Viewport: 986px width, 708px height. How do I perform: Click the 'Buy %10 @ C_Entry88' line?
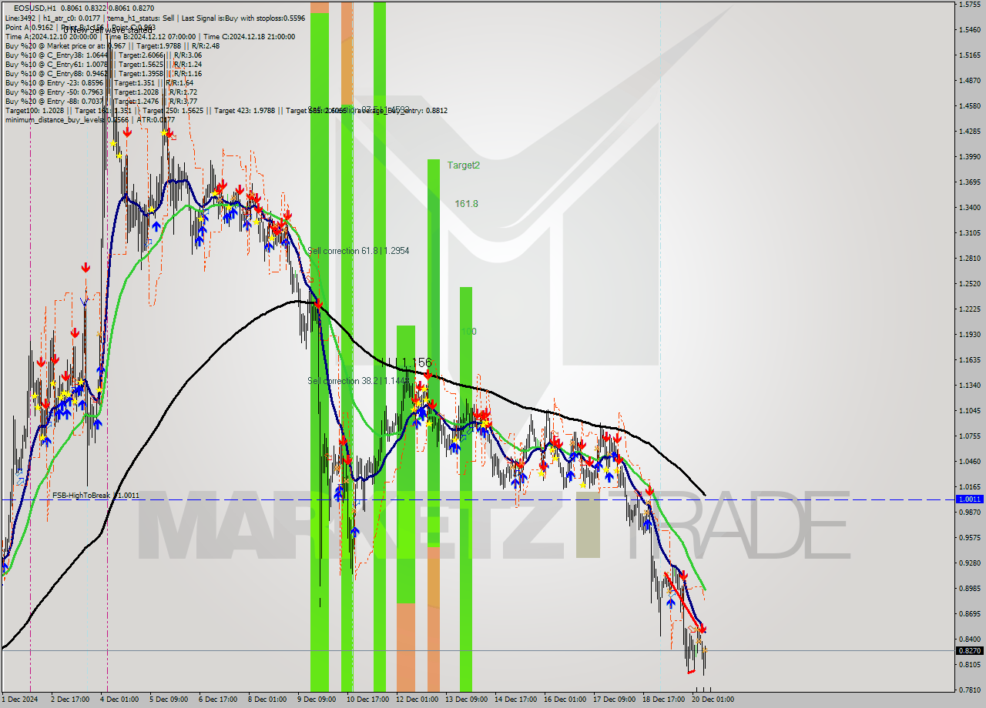click(103, 73)
